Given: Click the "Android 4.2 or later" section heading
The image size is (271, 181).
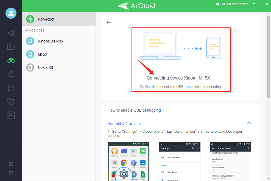Looking at the screenshot, I should (124, 124).
